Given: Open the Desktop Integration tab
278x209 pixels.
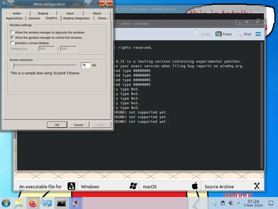Looking at the screenshot, I should [x=76, y=18].
